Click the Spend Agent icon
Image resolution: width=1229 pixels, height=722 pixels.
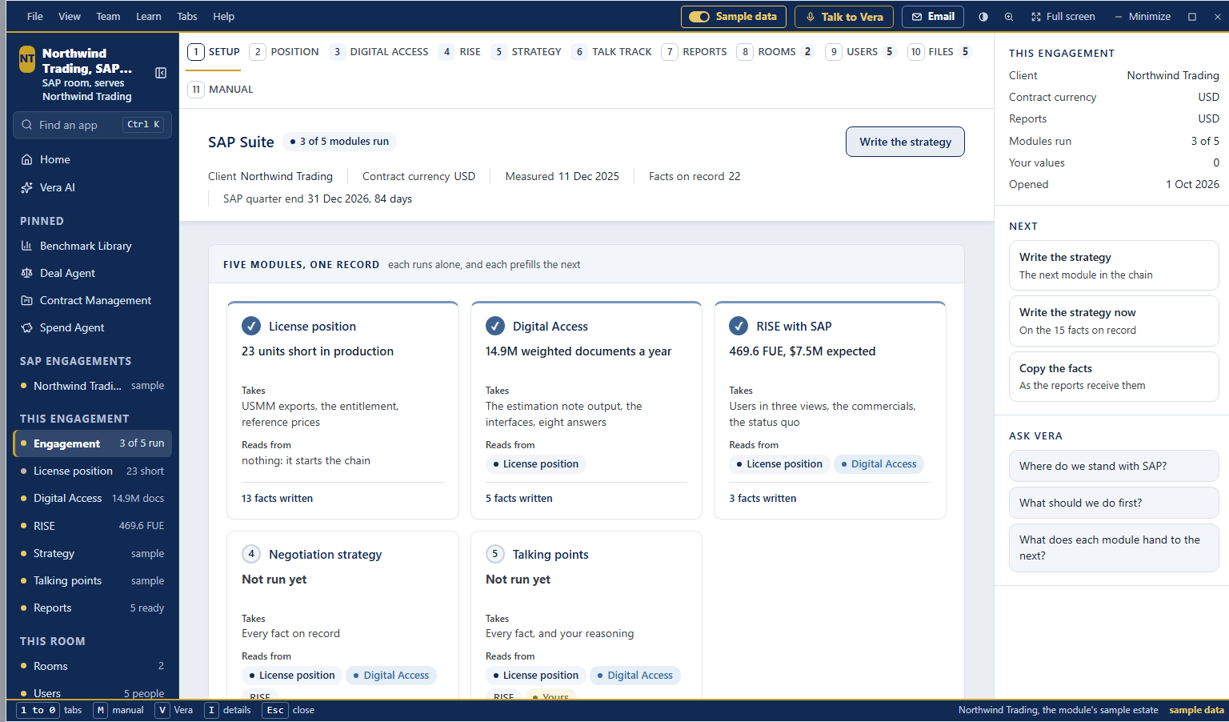click(x=27, y=327)
